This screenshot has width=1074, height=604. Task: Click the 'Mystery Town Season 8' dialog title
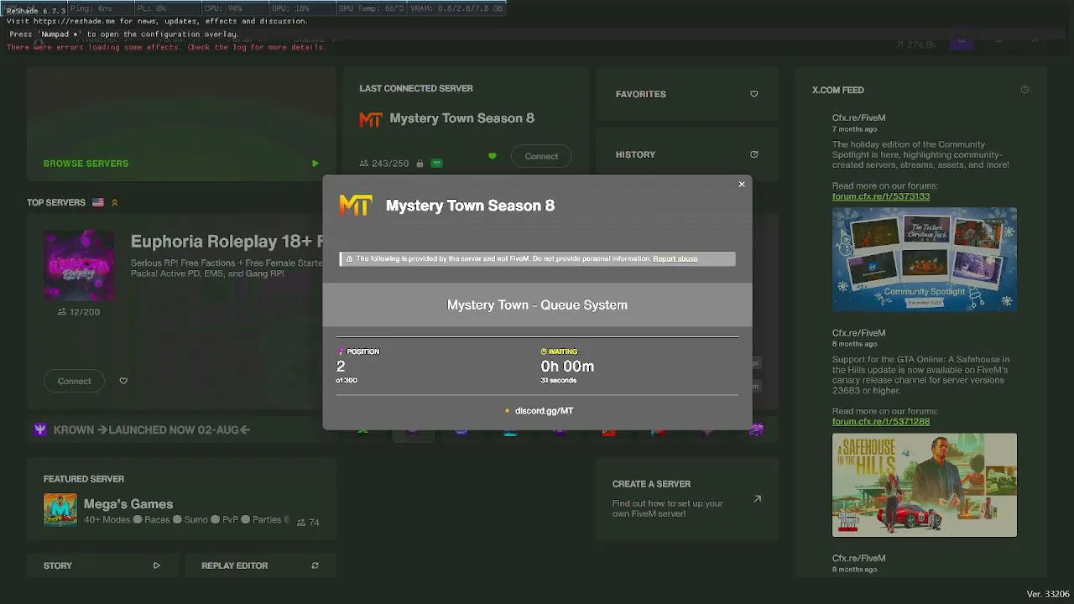(471, 206)
